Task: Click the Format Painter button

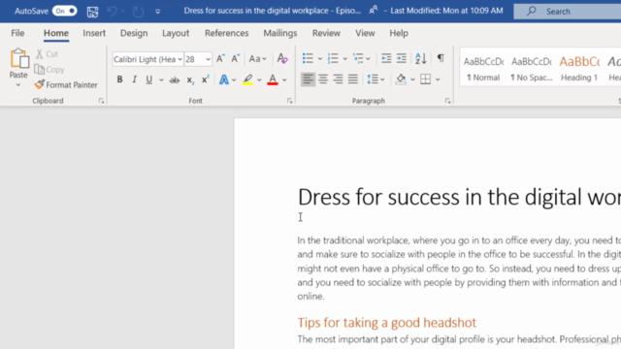Action: (66, 84)
